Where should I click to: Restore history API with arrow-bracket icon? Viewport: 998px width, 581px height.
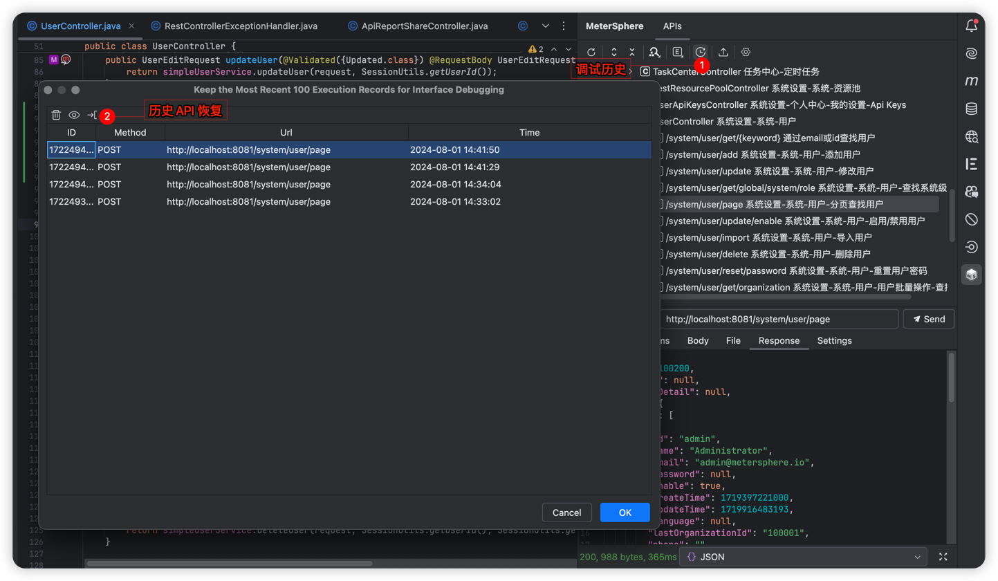point(91,115)
